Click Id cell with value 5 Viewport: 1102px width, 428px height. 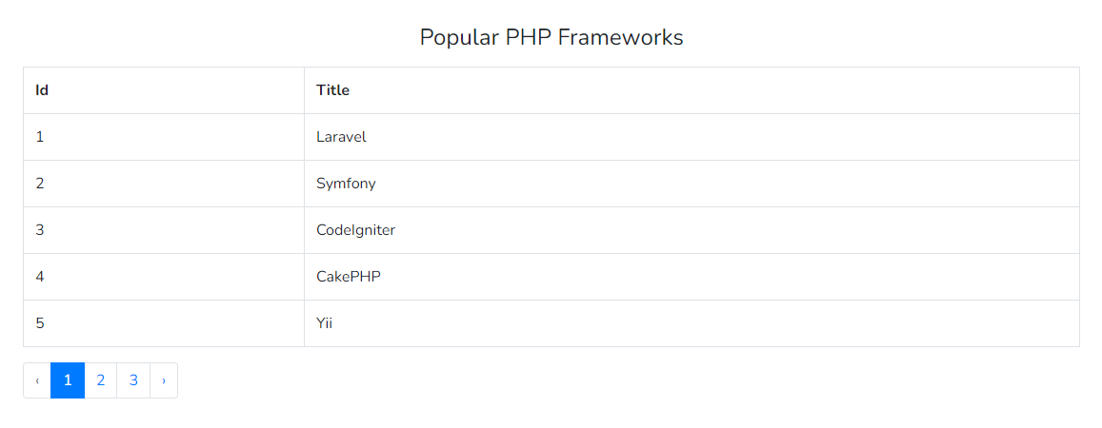point(164,323)
